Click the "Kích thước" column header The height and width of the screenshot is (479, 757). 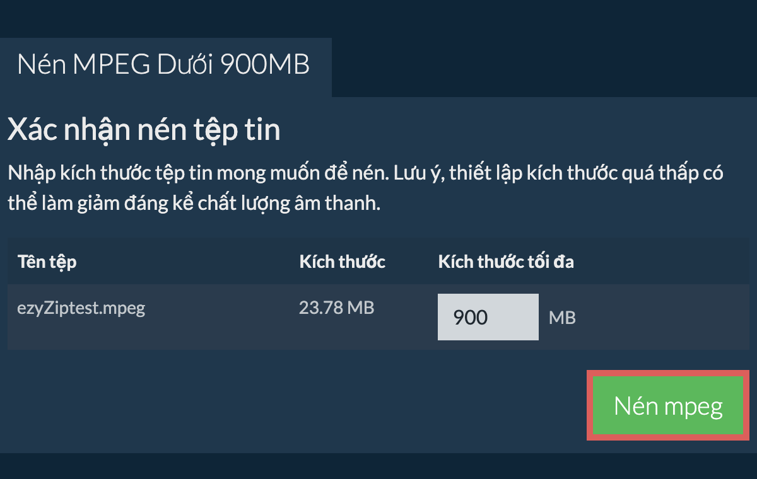coord(342,261)
